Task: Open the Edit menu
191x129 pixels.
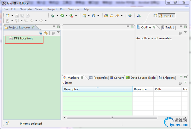Action: tap(14, 9)
